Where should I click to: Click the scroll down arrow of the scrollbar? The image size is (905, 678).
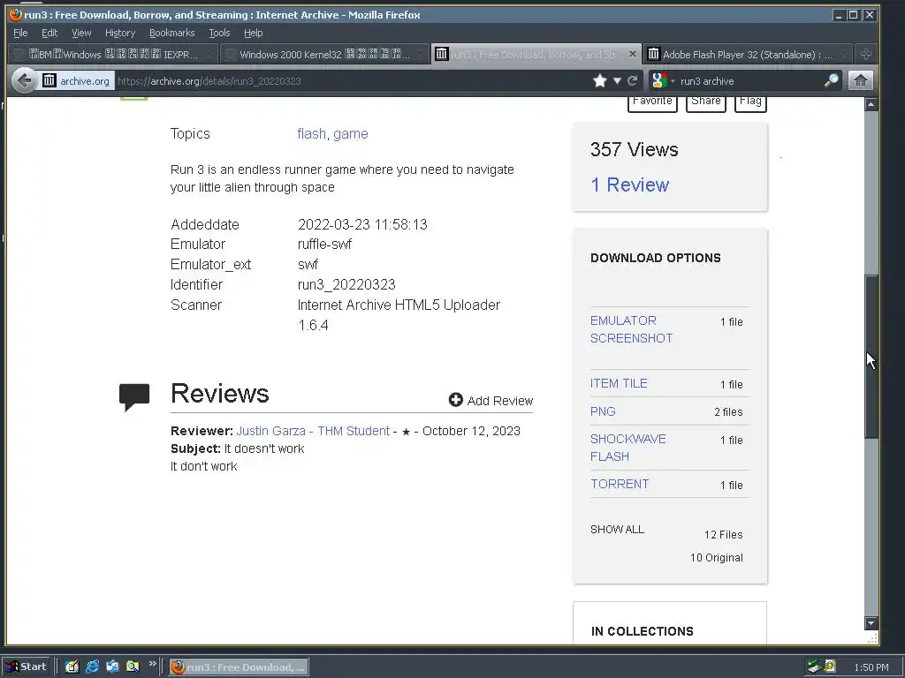click(871, 622)
